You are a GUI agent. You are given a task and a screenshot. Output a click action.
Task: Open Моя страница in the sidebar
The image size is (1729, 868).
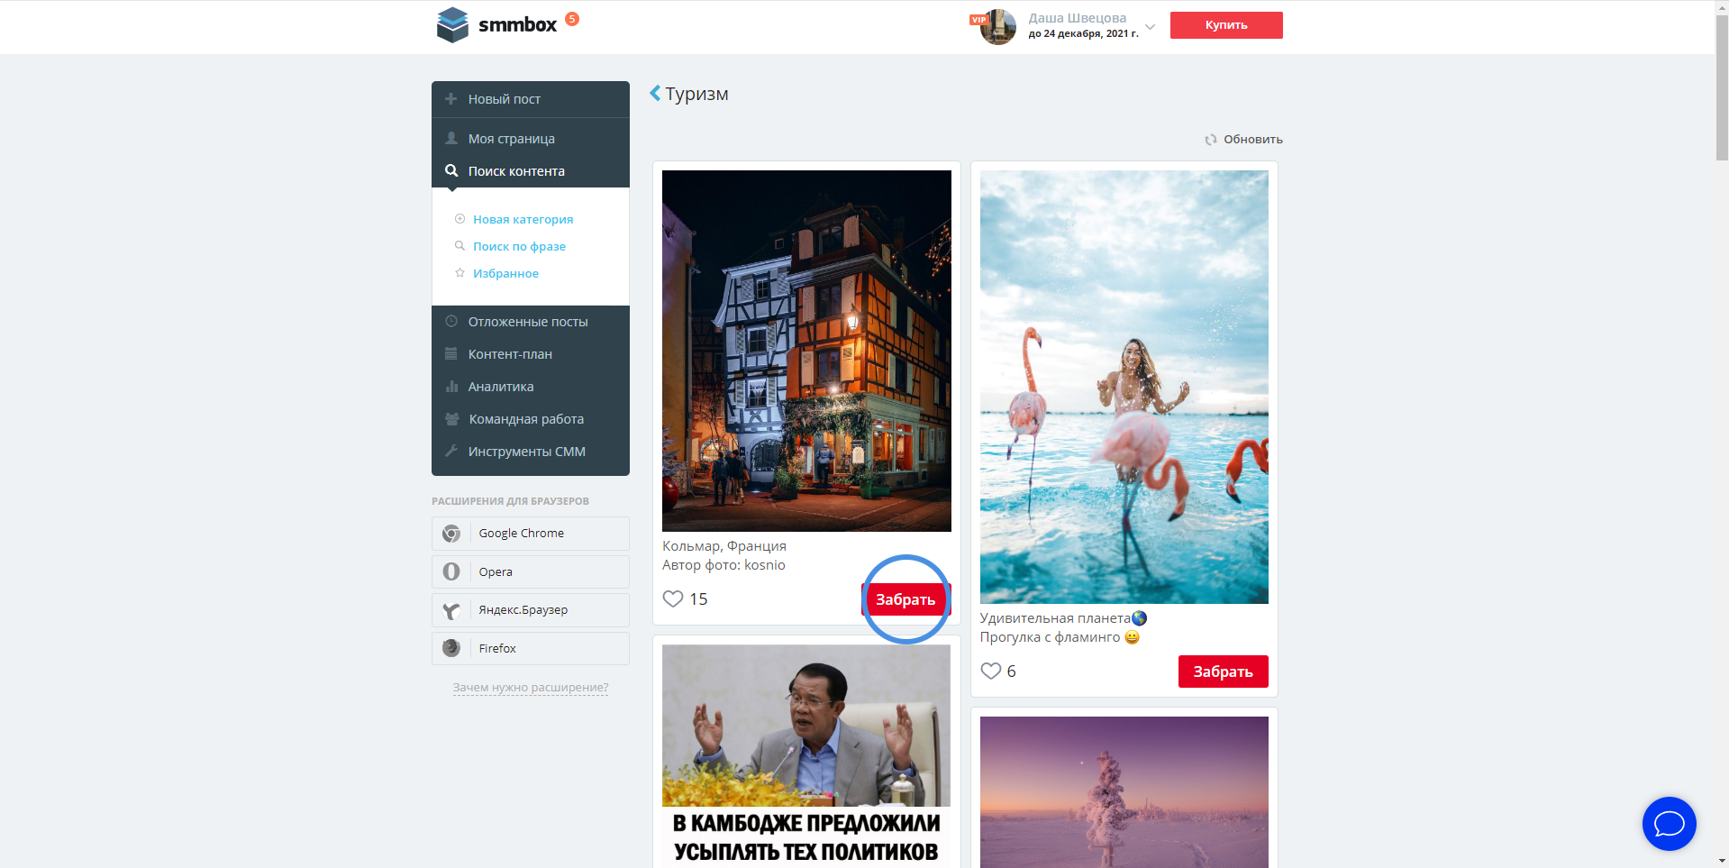coord(531,139)
